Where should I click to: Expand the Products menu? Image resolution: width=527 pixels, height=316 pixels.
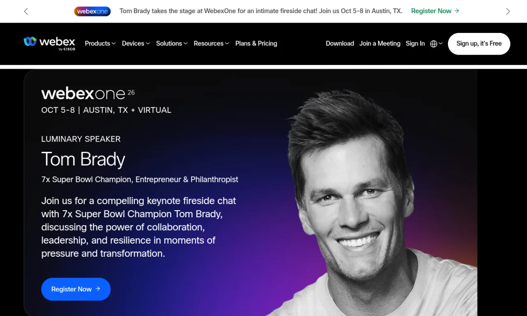click(100, 44)
